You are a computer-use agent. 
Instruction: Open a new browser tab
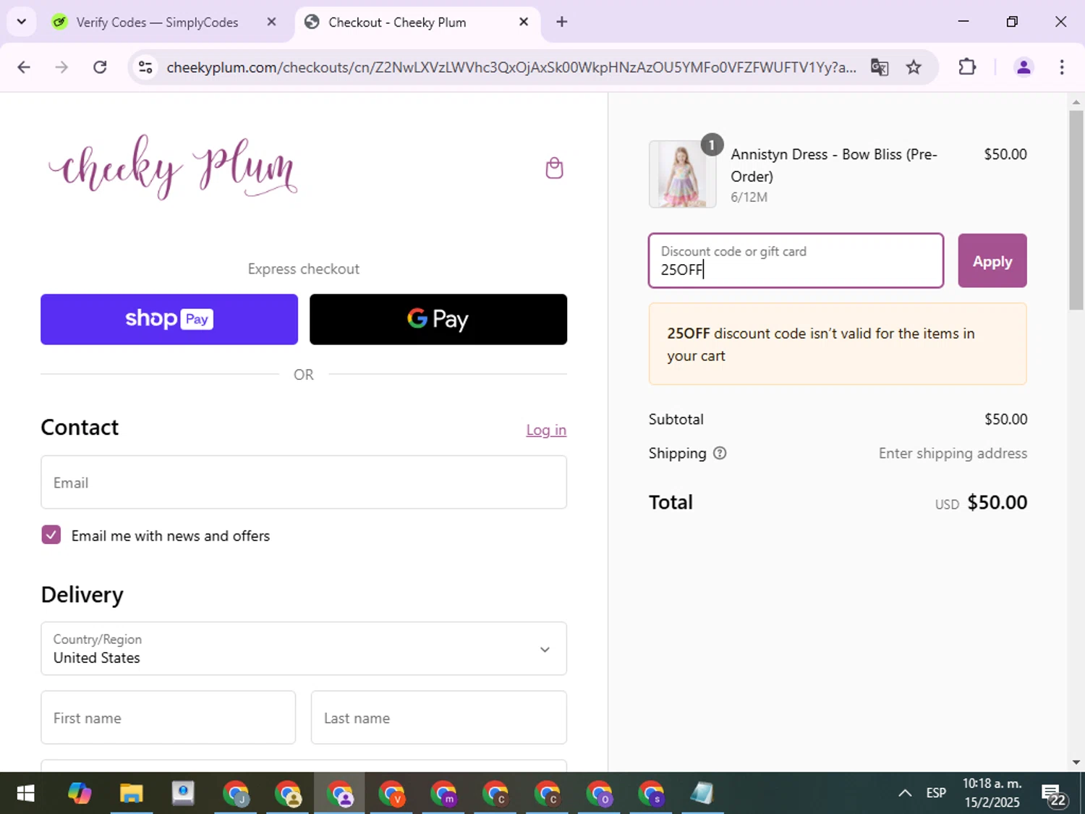(x=562, y=22)
